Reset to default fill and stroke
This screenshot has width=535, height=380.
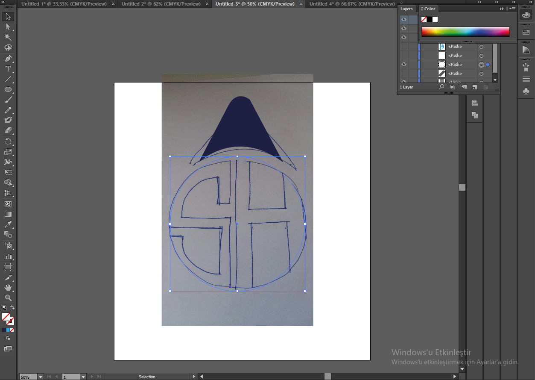4,307
